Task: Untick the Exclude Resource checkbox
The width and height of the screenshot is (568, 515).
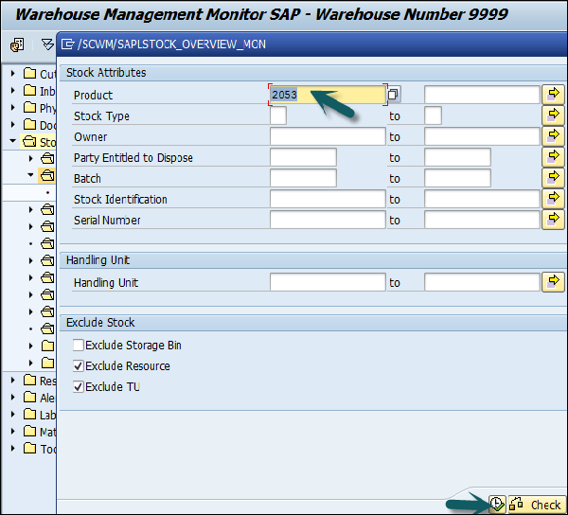Action: click(79, 365)
